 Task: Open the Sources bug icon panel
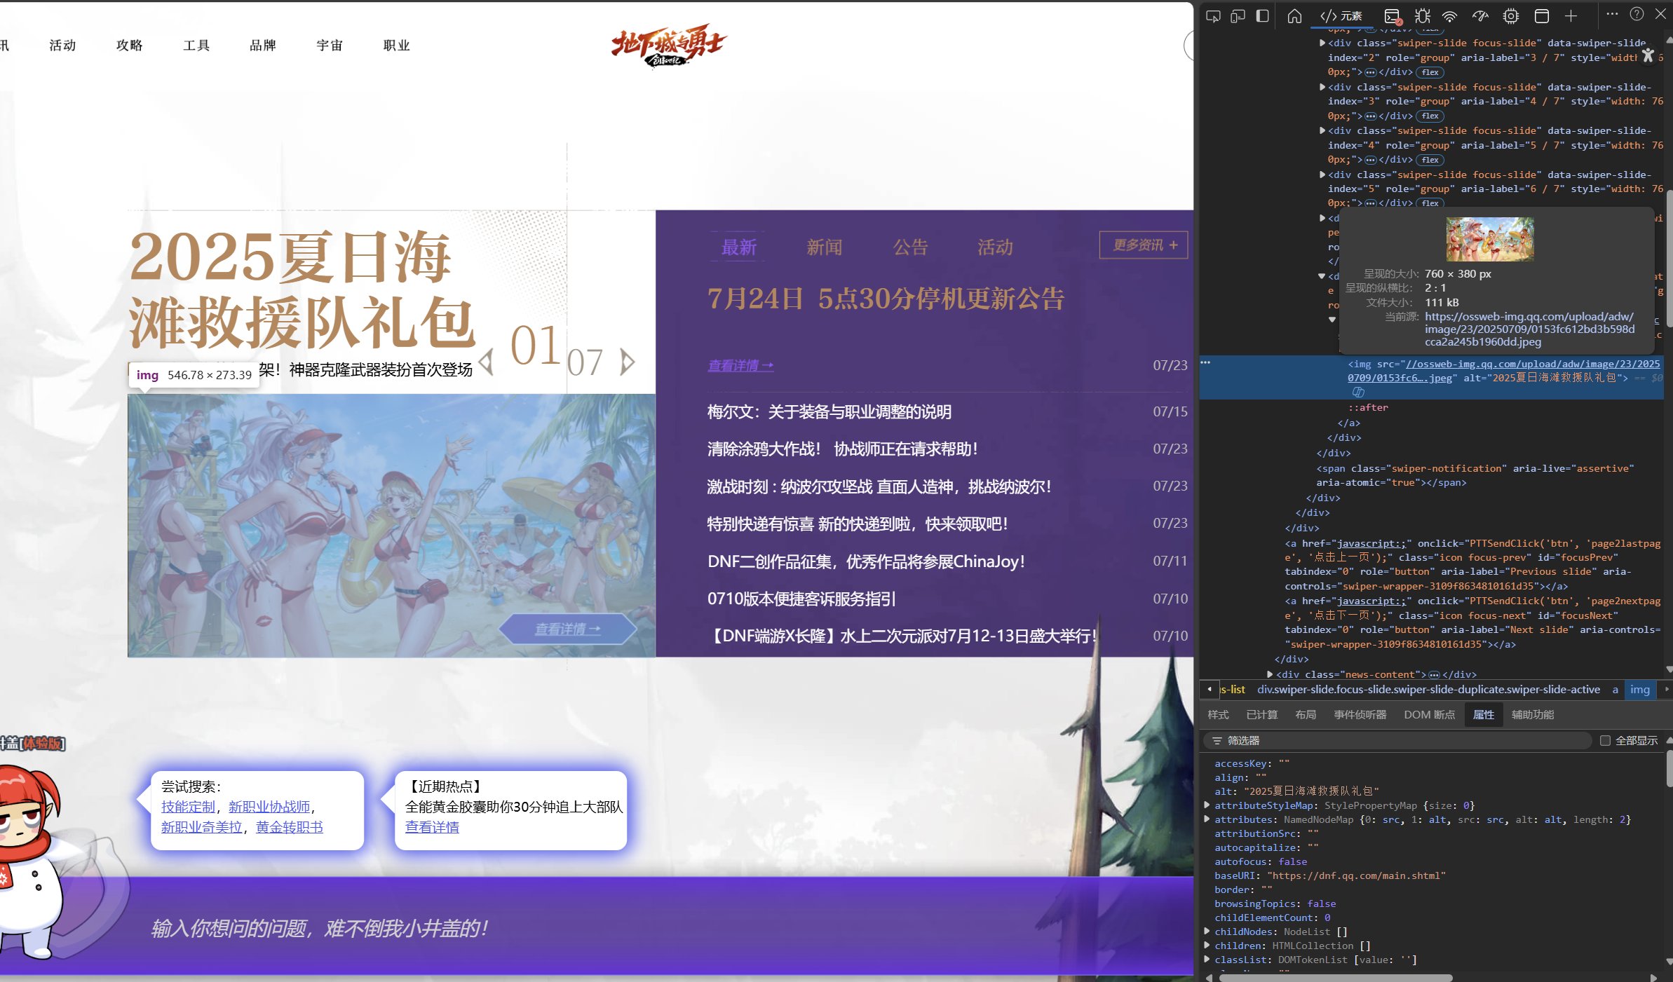click(1422, 16)
